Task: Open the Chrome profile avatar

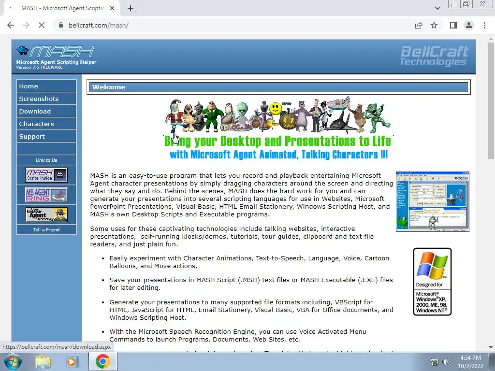Action: [x=469, y=25]
